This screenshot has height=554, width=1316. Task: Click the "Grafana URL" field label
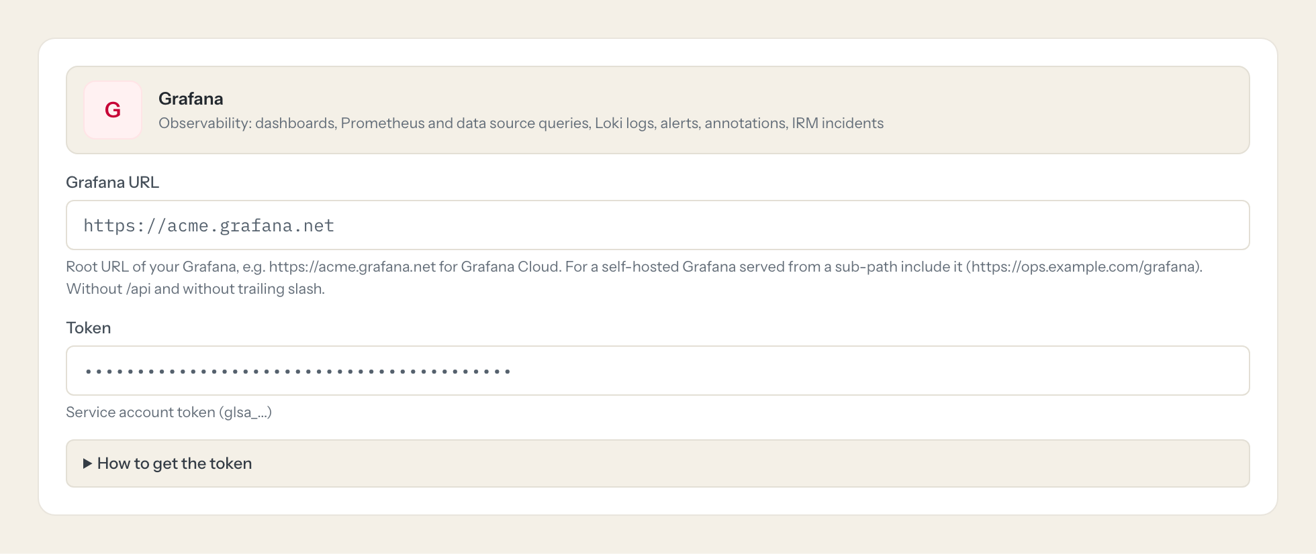click(112, 182)
